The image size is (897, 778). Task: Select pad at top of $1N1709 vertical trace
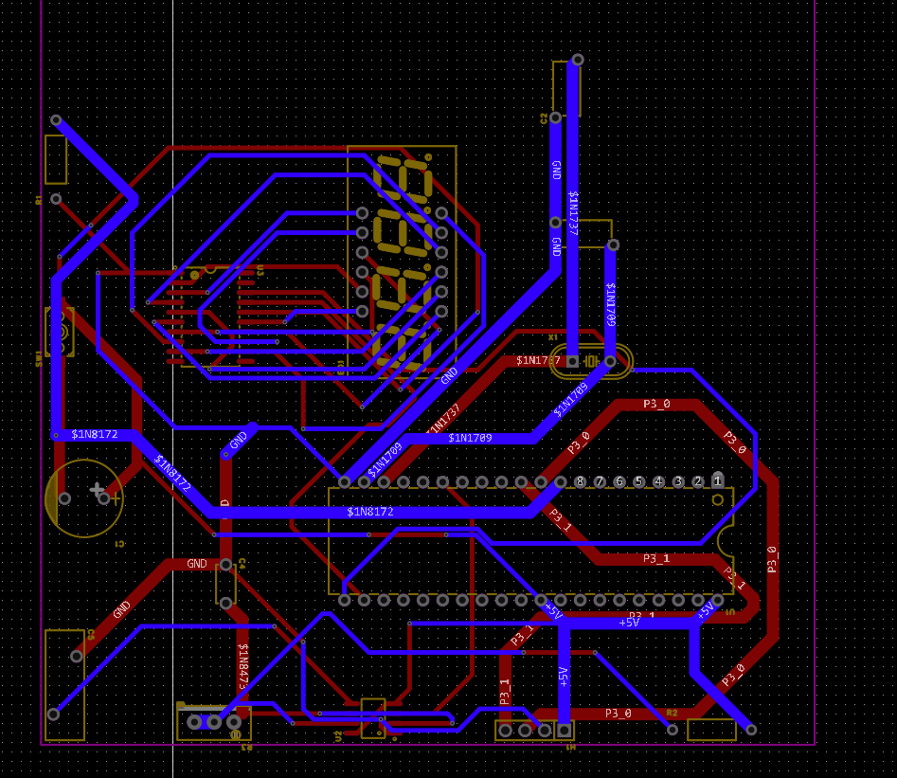pyautogui.click(x=613, y=245)
